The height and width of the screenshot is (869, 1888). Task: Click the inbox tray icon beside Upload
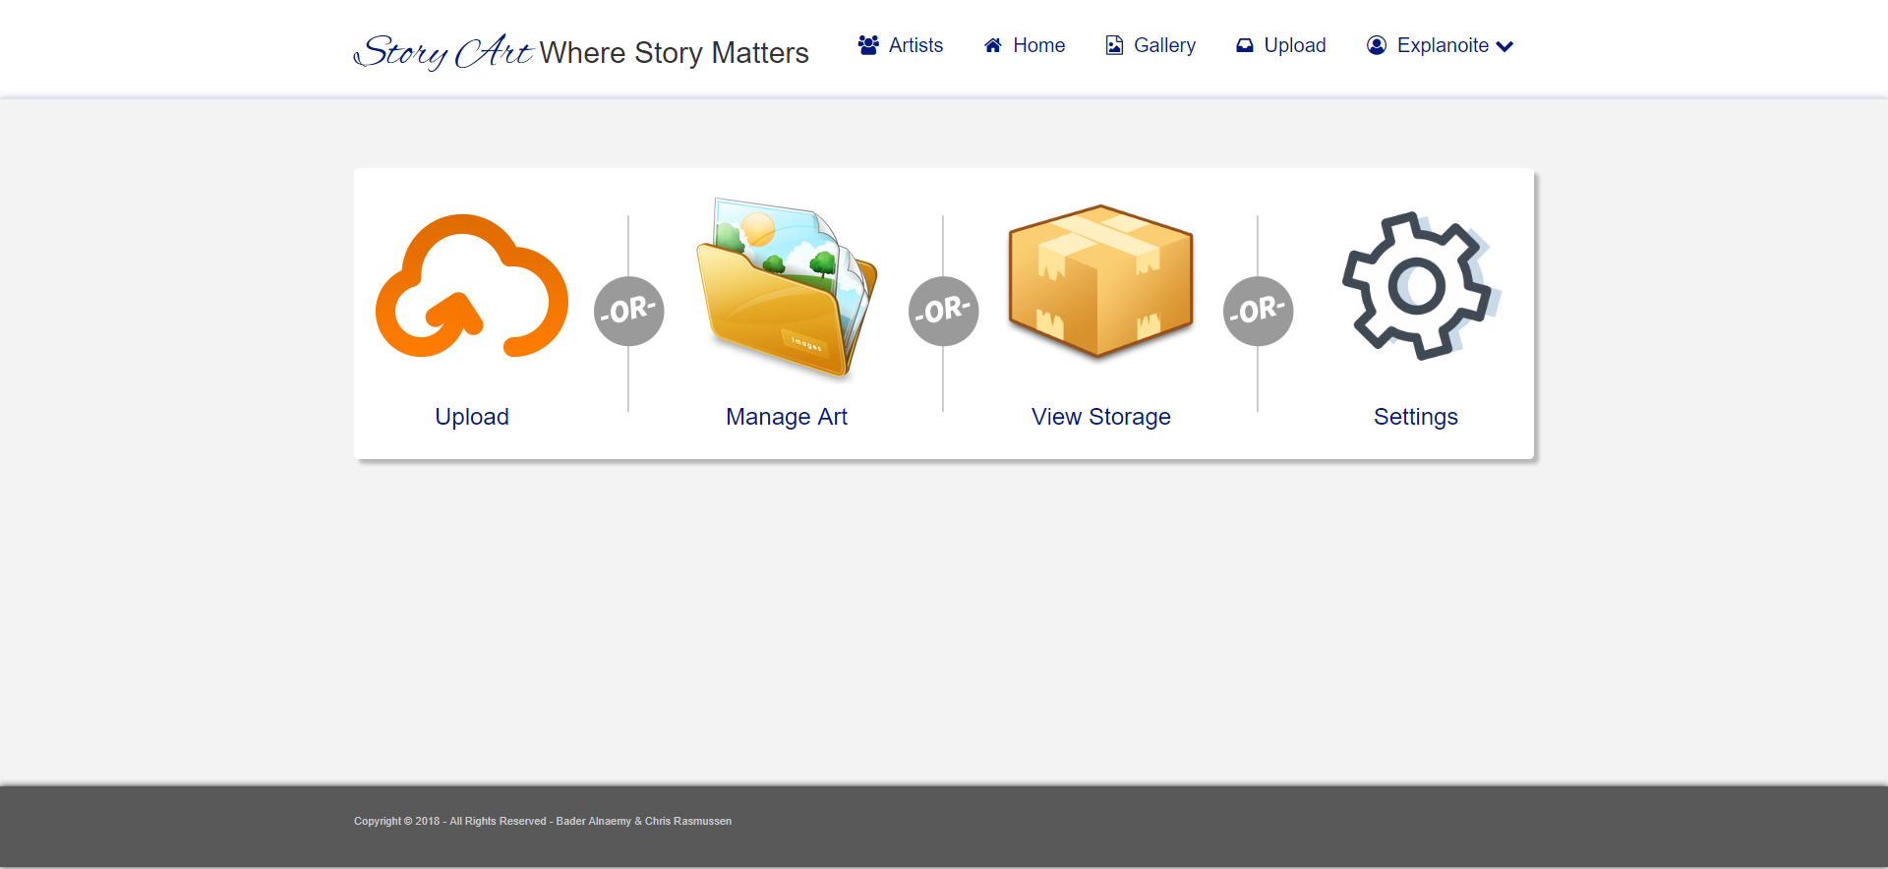(x=1245, y=45)
